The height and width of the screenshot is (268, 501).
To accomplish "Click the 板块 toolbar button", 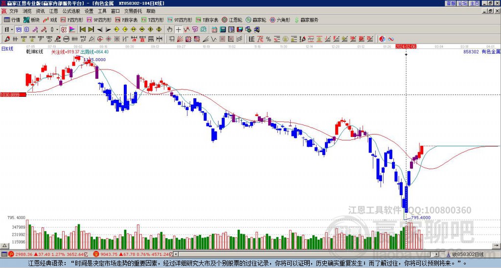I will coord(31,20).
